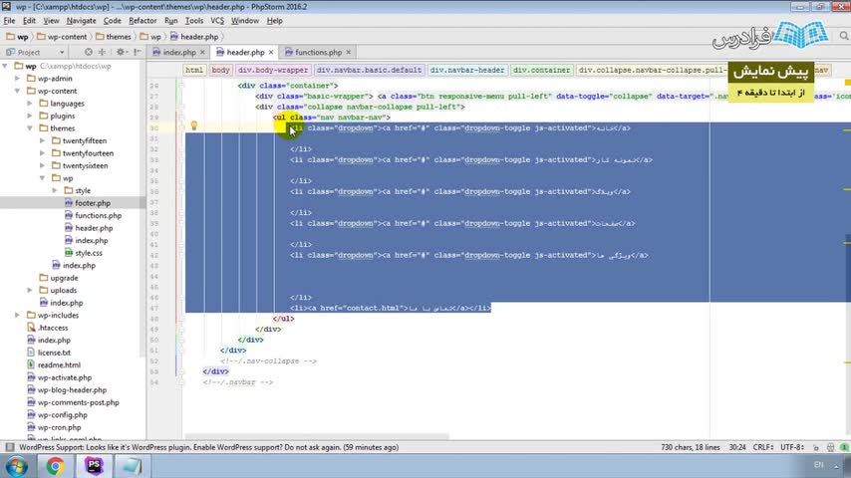This screenshot has width=851, height=478.
Task: Select the div.navbar-header breadcrumb tag
Action: click(x=466, y=70)
